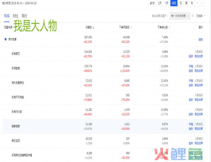Open the help question-mark icon beside 每一次访问来源

click(193, 16)
